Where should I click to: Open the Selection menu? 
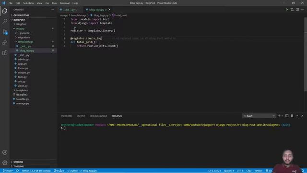click(28, 3)
